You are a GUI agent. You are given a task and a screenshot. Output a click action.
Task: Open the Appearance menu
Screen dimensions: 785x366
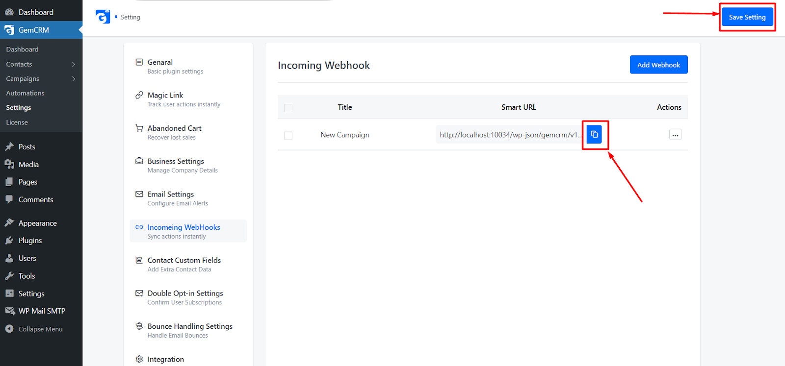click(x=37, y=223)
